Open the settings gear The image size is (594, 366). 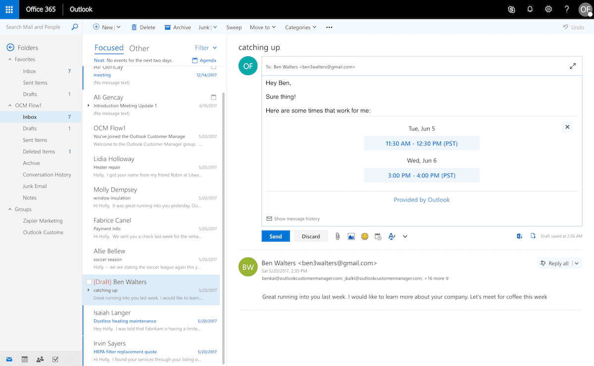click(x=548, y=9)
